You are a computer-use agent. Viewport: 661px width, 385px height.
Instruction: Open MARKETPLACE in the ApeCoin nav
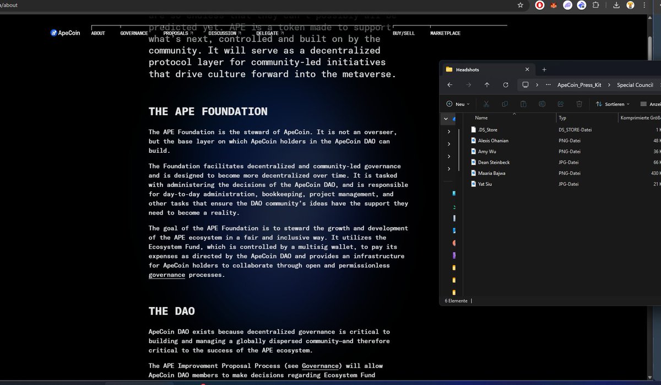tap(445, 33)
